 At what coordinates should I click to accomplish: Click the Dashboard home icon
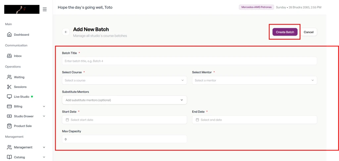click(9, 35)
